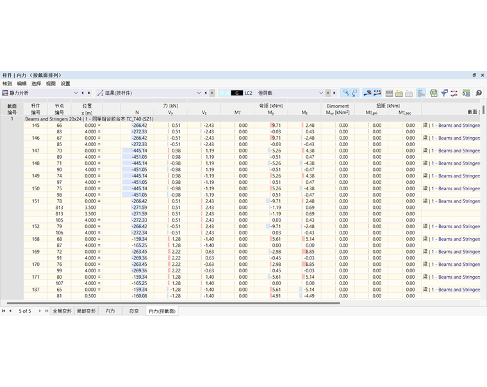
Task: Open the 静力分析 analysis type dropdown
Action: (x=76, y=93)
